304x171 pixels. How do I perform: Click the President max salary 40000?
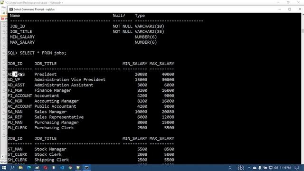tap(168, 74)
